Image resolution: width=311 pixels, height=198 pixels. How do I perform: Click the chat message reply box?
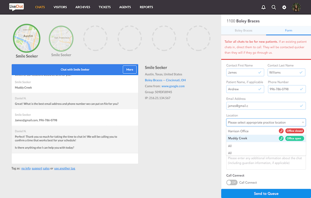[x=75, y=158]
